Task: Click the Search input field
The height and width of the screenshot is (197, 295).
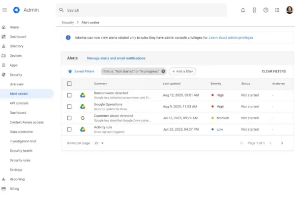Action: pos(143,10)
